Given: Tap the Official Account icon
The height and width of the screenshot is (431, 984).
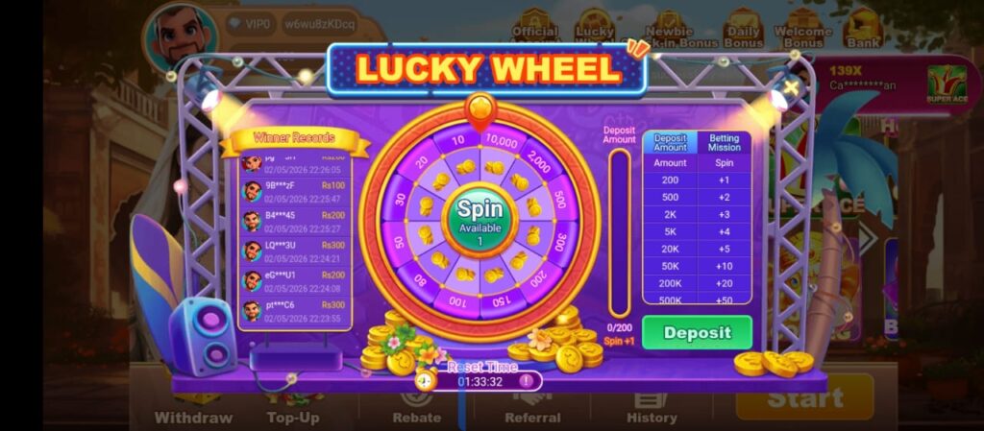Looking at the screenshot, I should point(534,29).
